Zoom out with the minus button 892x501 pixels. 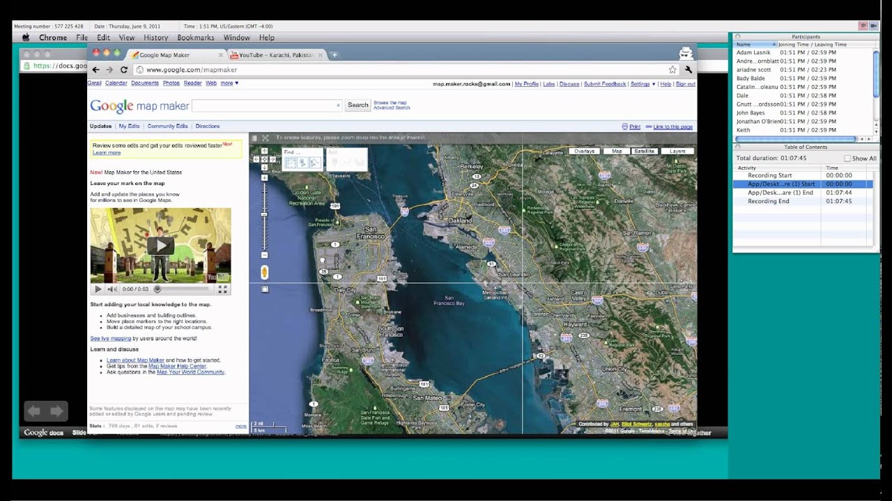pos(264,255)
